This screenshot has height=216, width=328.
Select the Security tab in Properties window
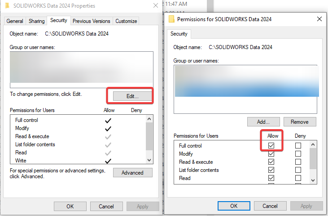pos(59,20)
